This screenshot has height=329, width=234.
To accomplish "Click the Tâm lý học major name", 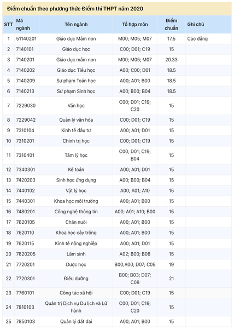I will (76, 155).
